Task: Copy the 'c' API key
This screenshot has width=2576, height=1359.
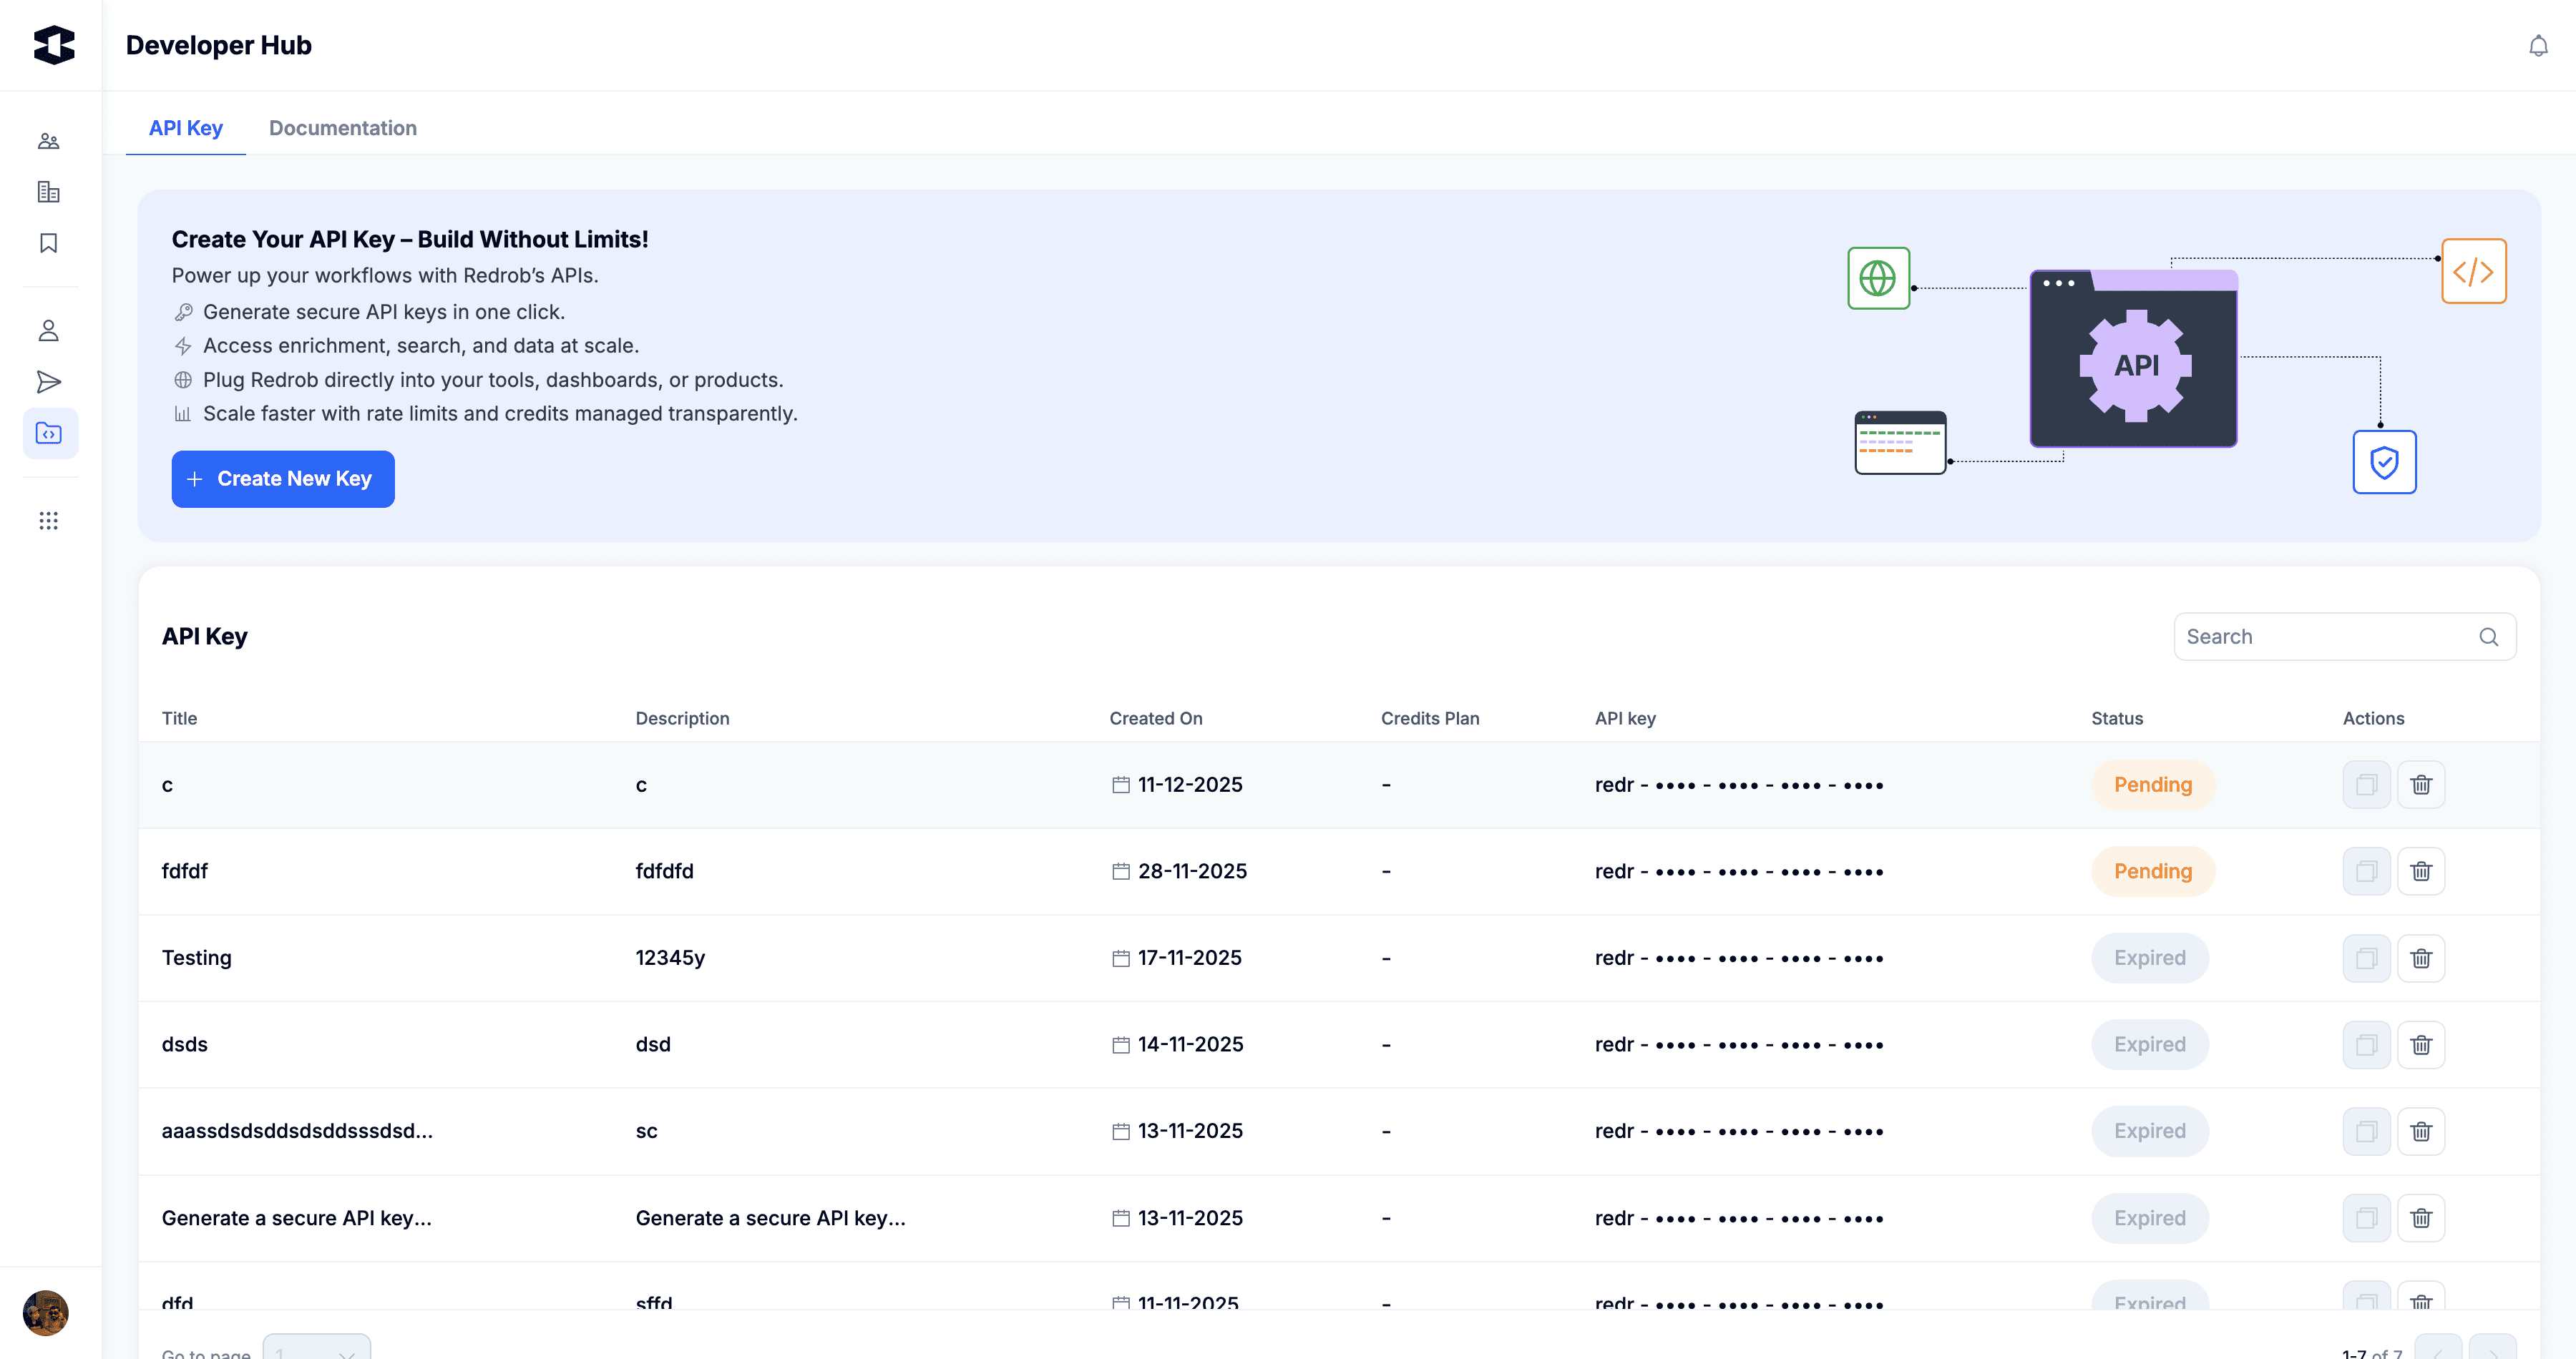Action: (x=2366, y=785)
